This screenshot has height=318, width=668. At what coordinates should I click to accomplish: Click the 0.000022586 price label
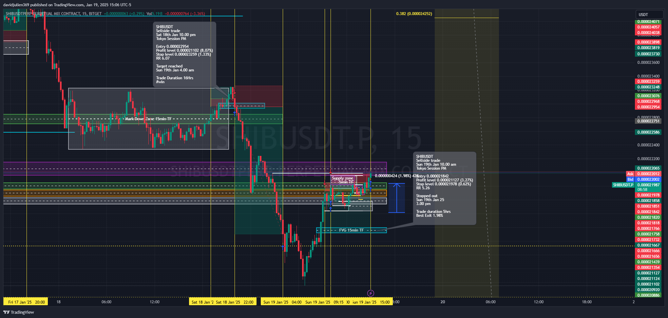click(648, 132)
